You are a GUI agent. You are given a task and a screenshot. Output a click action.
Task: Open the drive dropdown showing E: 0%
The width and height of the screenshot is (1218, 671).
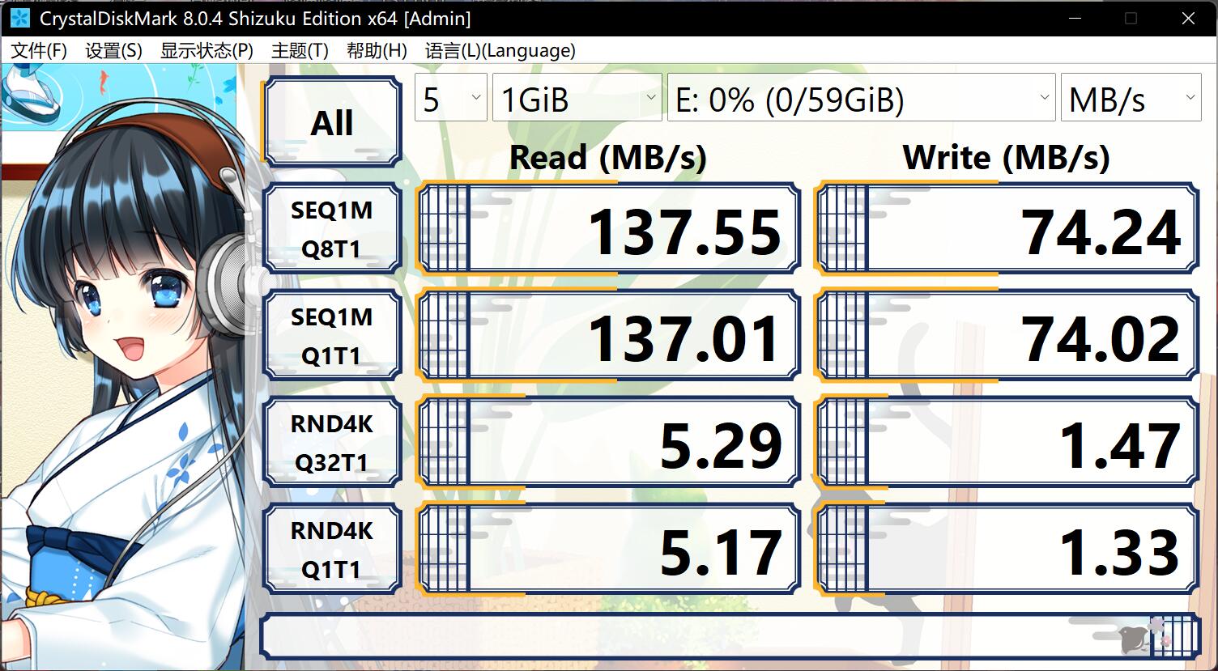click(x=862, y=98)
